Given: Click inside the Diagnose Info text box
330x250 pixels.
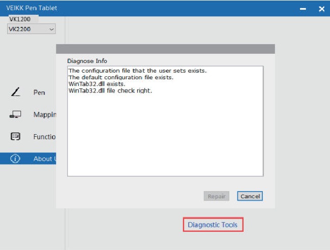Looking at the screenshot, I should [165, 121].
